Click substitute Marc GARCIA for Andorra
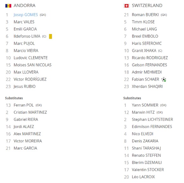This screenshot has width=184, height=183. click(x=25, y=148)
